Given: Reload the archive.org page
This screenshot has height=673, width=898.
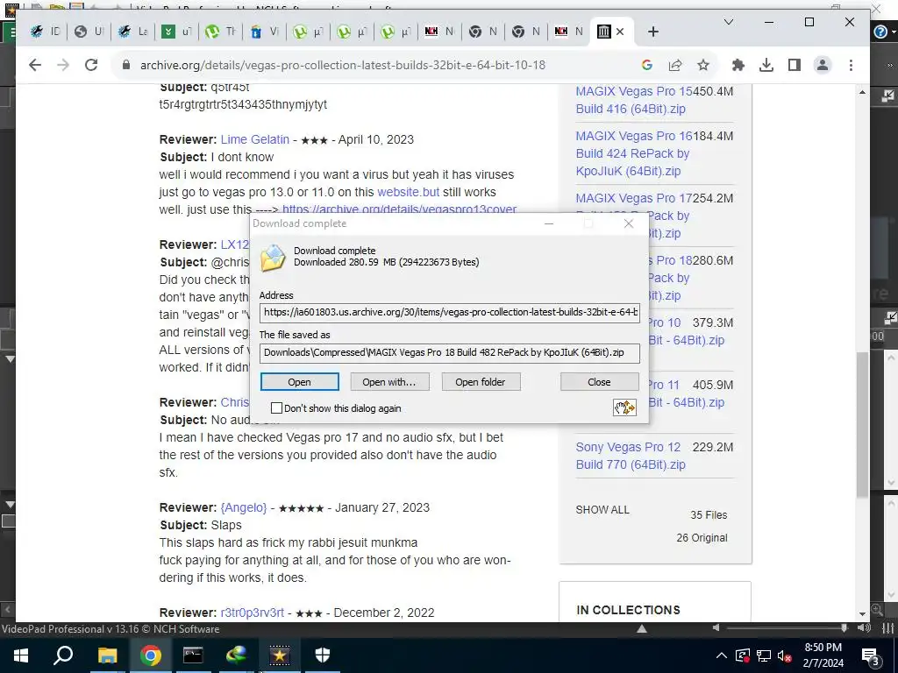Looking at the screenshot, I should click(91, 65).
